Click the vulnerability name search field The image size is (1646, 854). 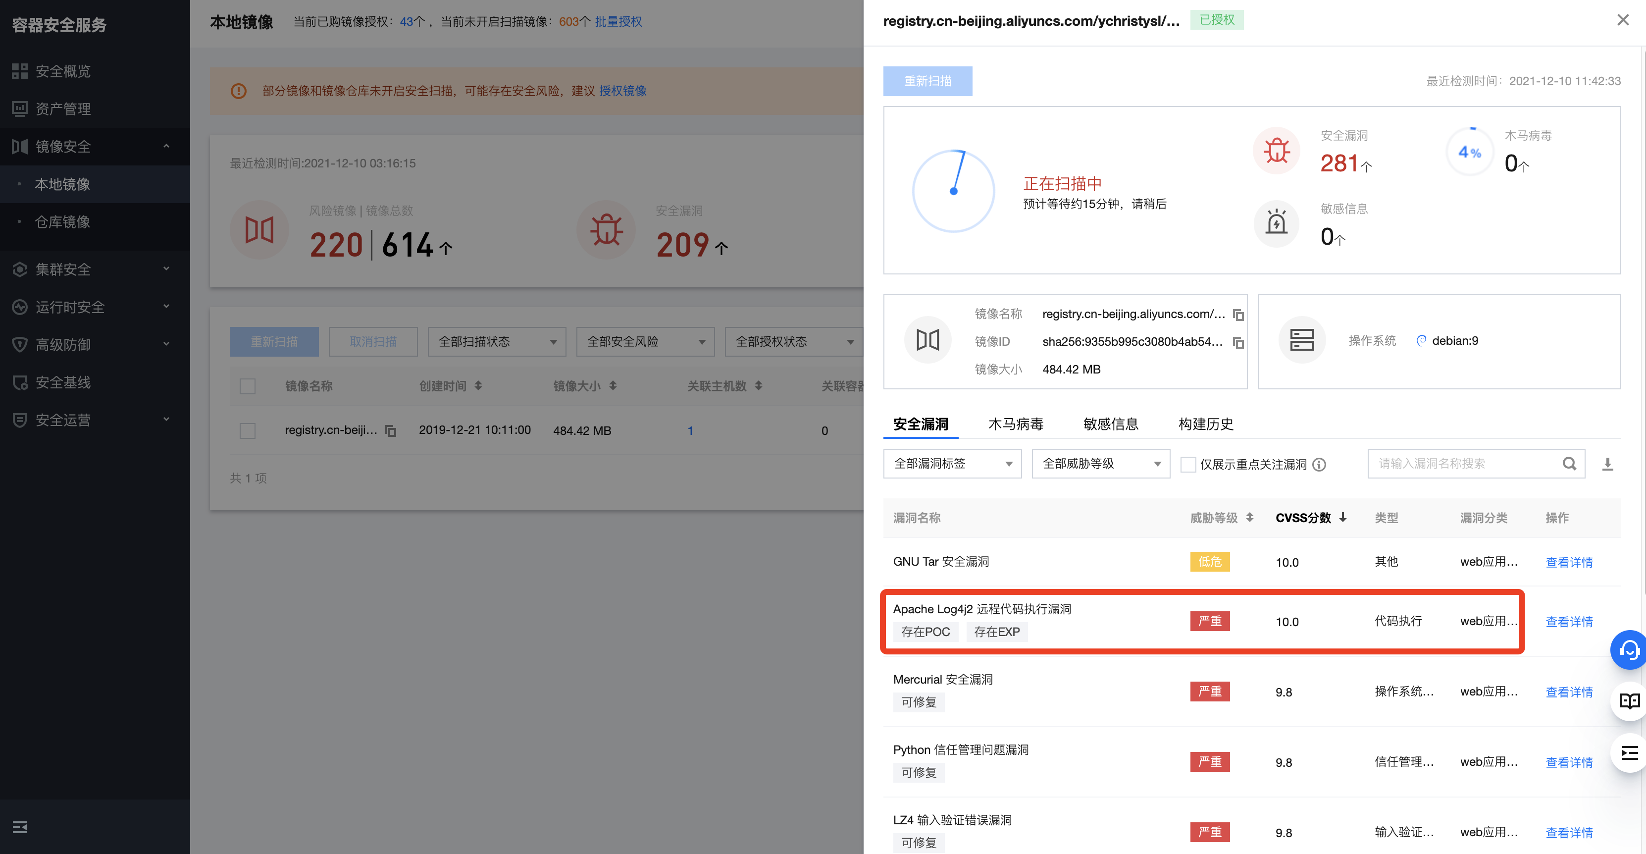(1463, 464)
